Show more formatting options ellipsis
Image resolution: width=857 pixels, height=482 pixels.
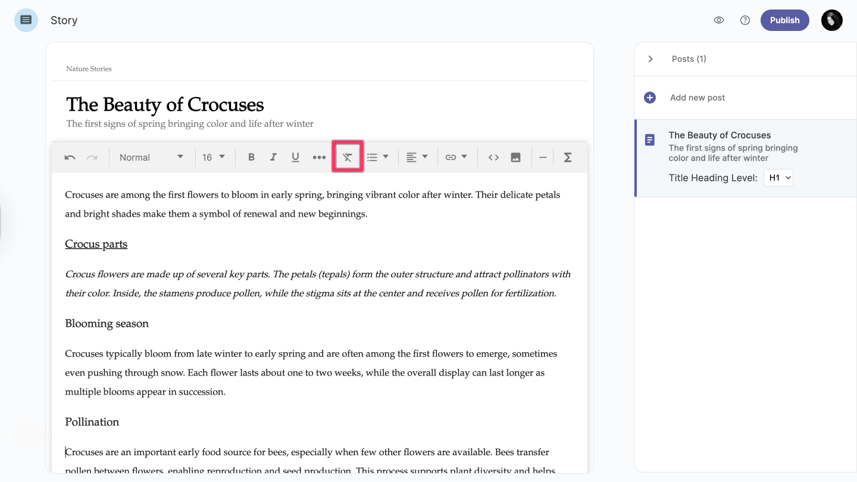tap(319, 158)
